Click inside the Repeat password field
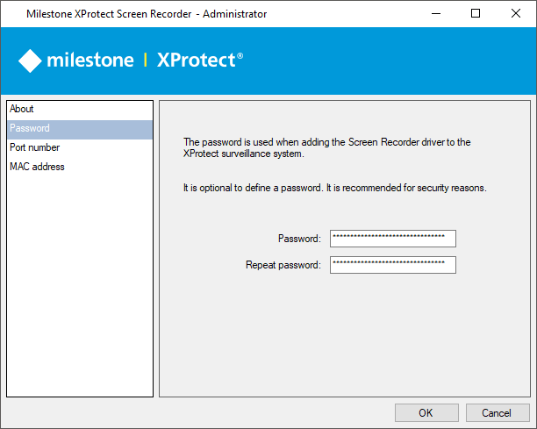The image size is (537, 429). [x=392, y=265]
